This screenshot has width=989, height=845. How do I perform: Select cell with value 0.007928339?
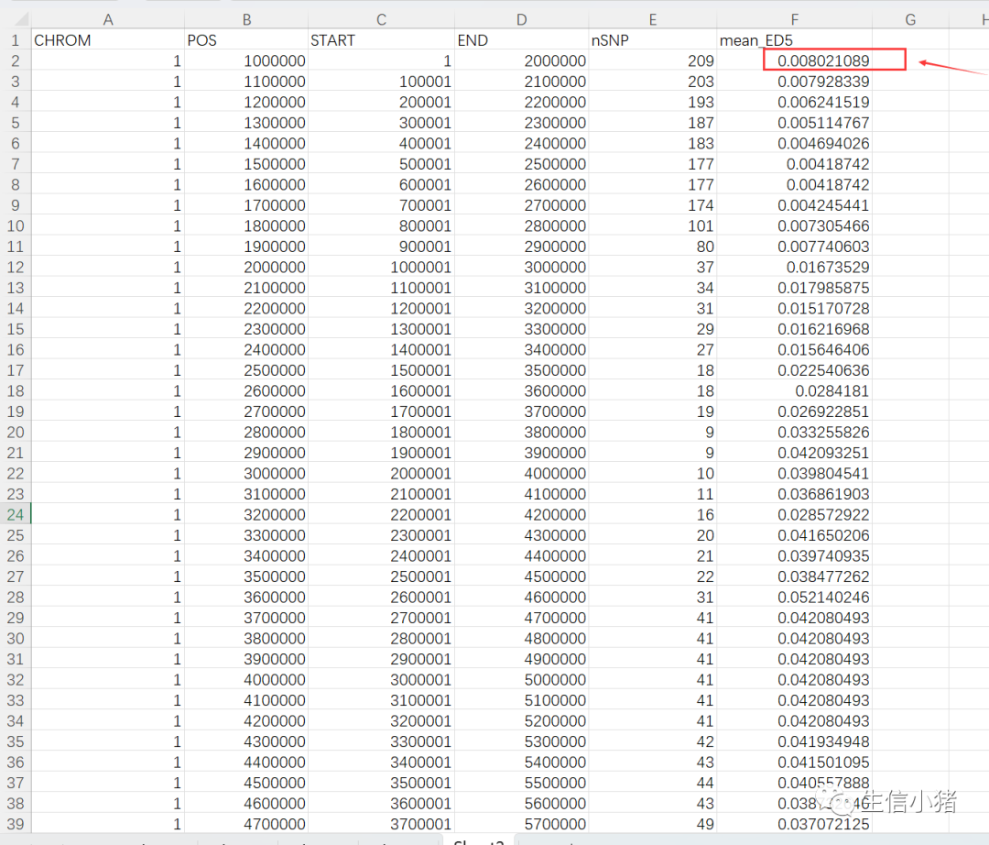(x=795, y=82)
